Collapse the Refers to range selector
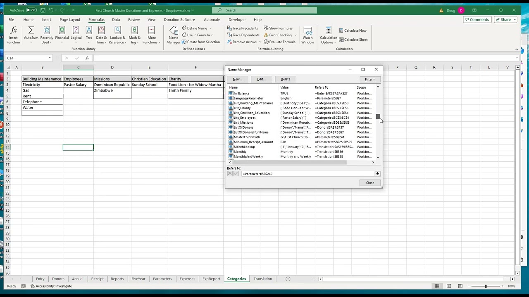 point(377,174)
